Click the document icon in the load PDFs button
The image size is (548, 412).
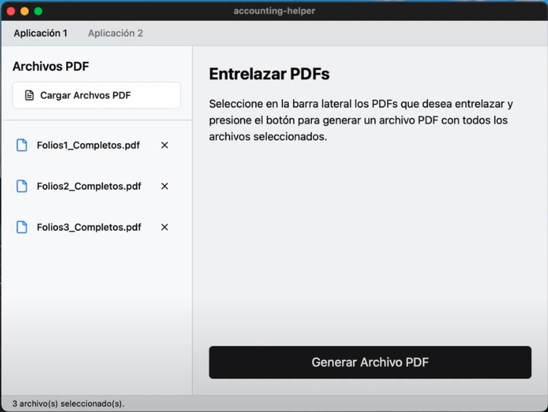pos(30,96)
